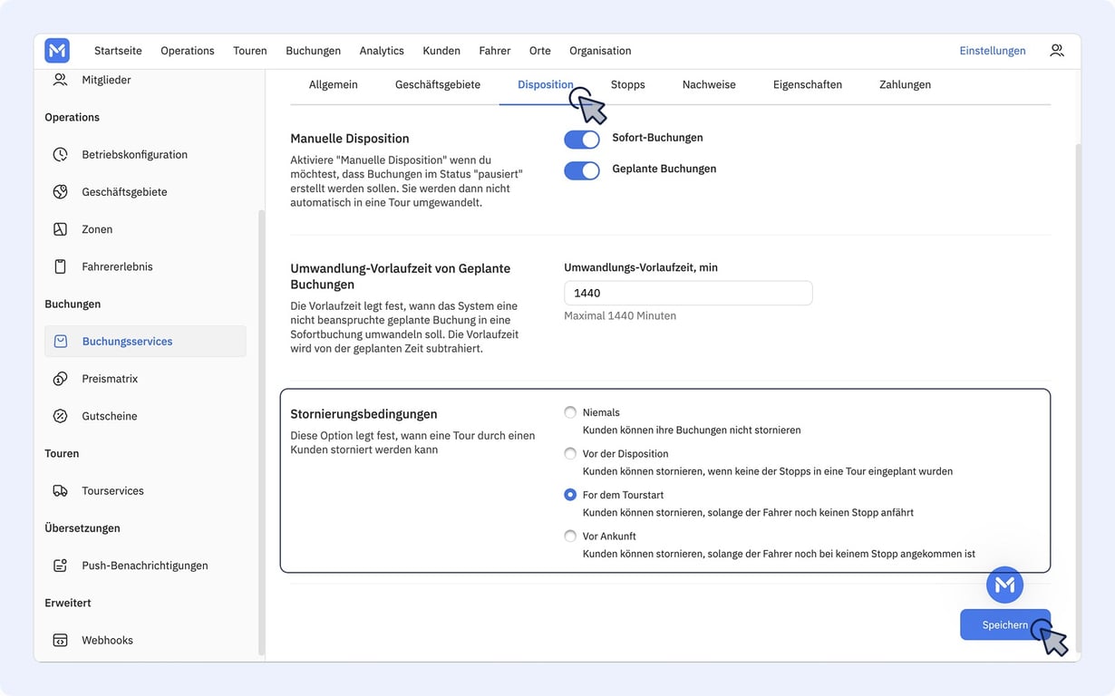Click the Mitglieder people icon
1115x696 pixels.
point(60,80)
